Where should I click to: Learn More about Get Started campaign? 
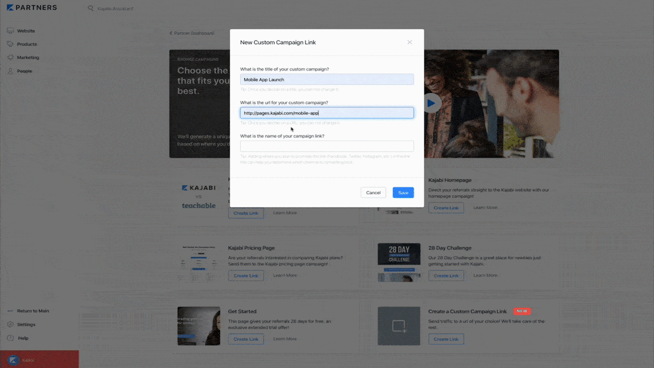click(285, 339)
